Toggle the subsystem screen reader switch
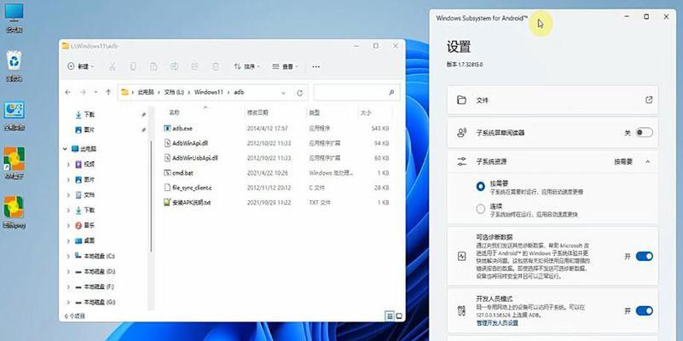Viewport: 683px width, 341px height. (x=645, y=133)
